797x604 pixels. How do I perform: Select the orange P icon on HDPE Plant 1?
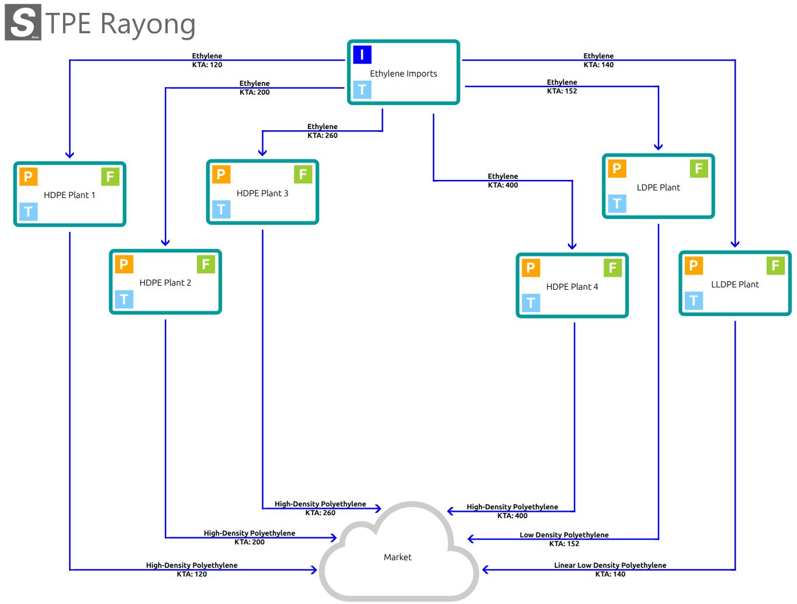pyautogui.click(x=28, y=176)
